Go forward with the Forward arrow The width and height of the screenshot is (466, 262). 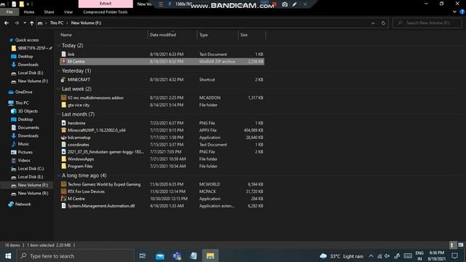(17, 23)
